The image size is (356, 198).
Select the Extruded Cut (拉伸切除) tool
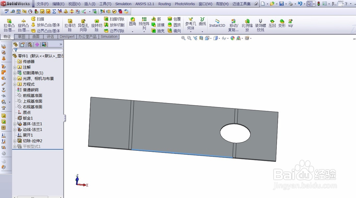[70, 25]
